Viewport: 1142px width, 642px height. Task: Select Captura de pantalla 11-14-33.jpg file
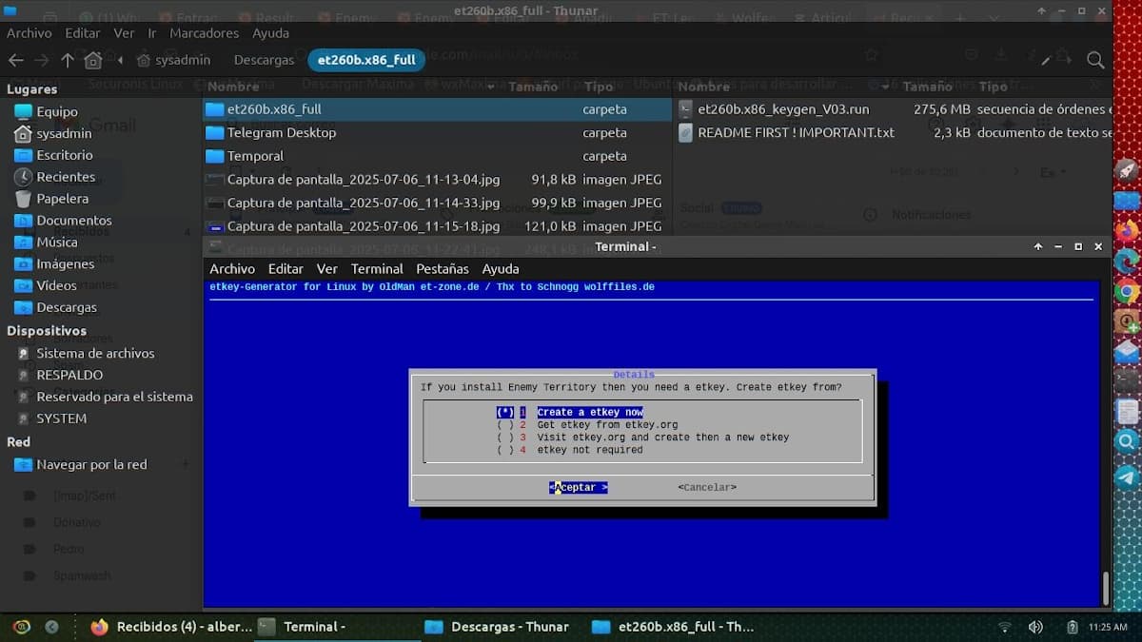coord(438,203)
